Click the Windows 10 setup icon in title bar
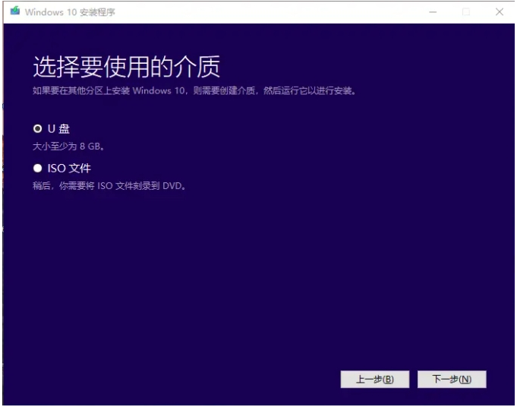517x407 pixels. pyautogui.click(x=14, y=11)
